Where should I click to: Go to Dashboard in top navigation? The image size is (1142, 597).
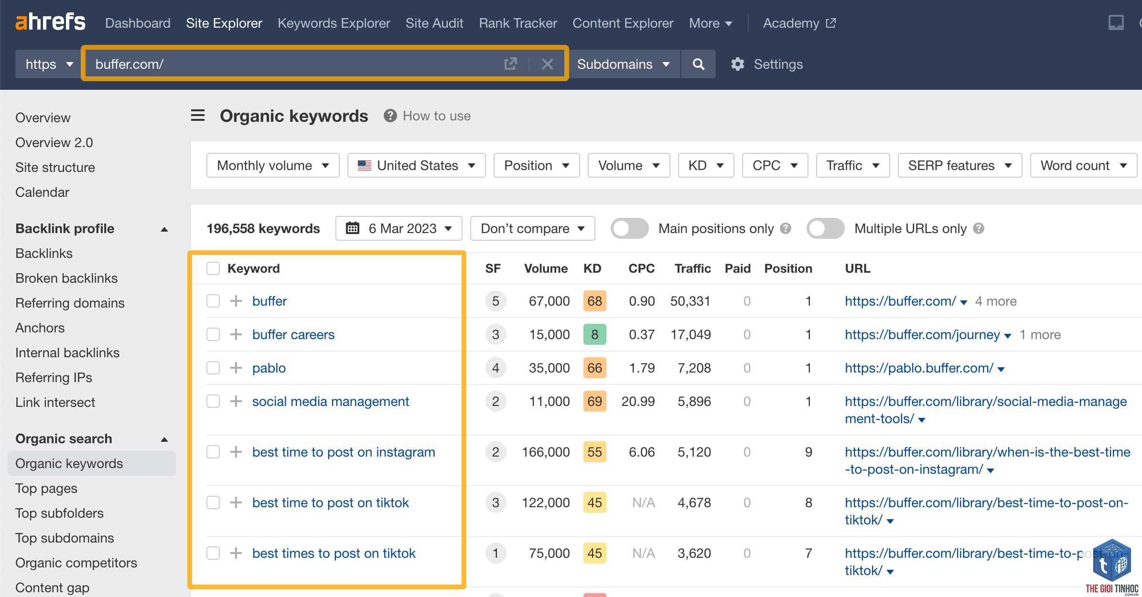pos(138,23)
